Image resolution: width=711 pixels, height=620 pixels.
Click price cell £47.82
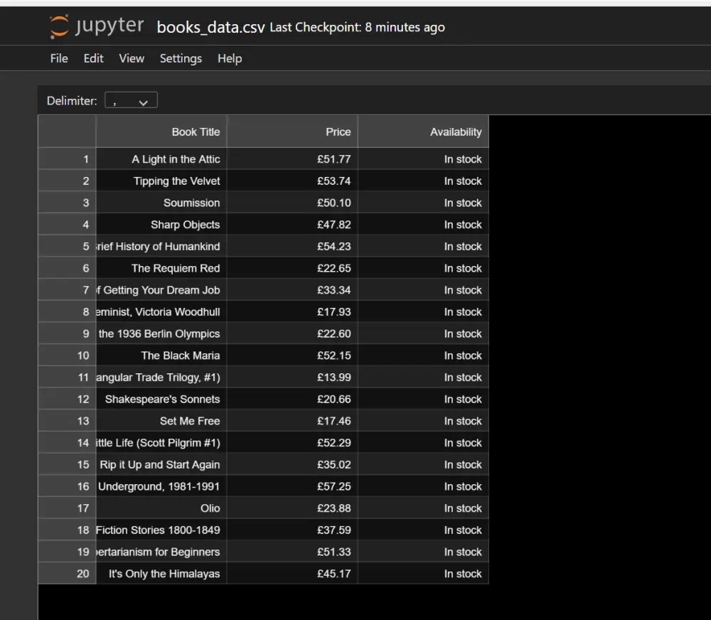tap(292, 225)
